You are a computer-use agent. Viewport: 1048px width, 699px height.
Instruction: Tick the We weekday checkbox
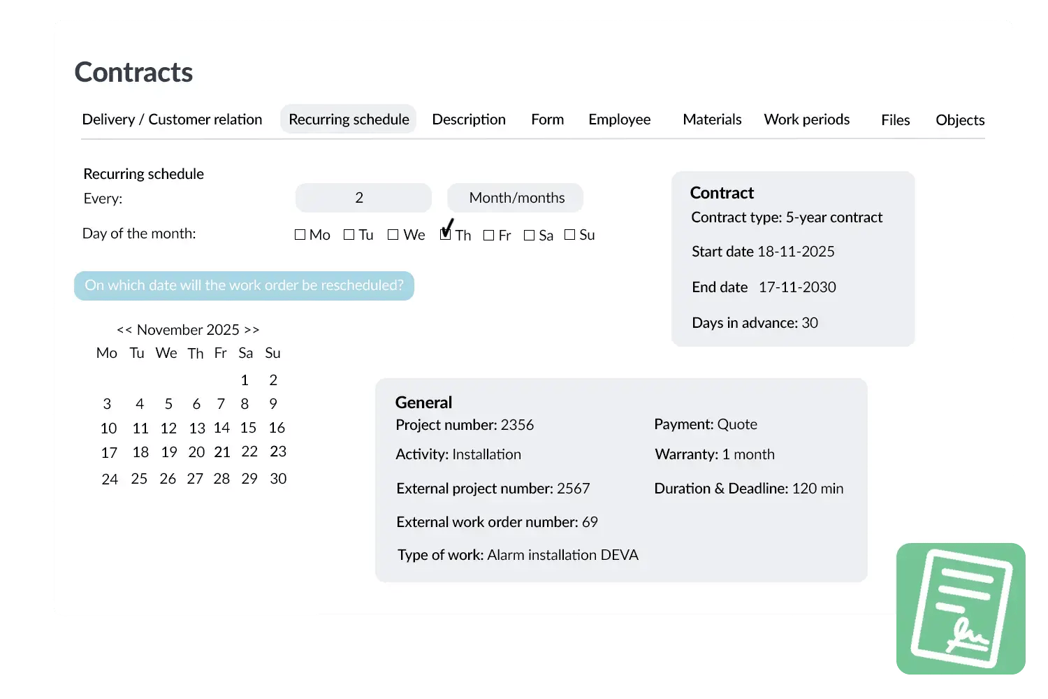[x=393, y=235]
